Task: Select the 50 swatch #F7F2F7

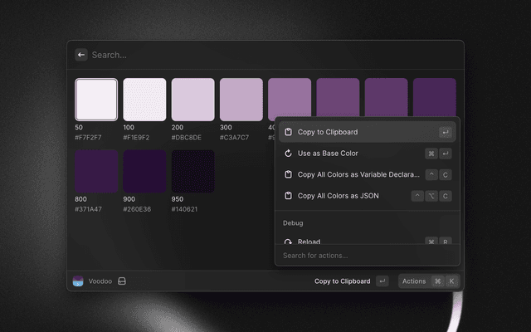Action: pyautogui.click(x=96, y=100)
